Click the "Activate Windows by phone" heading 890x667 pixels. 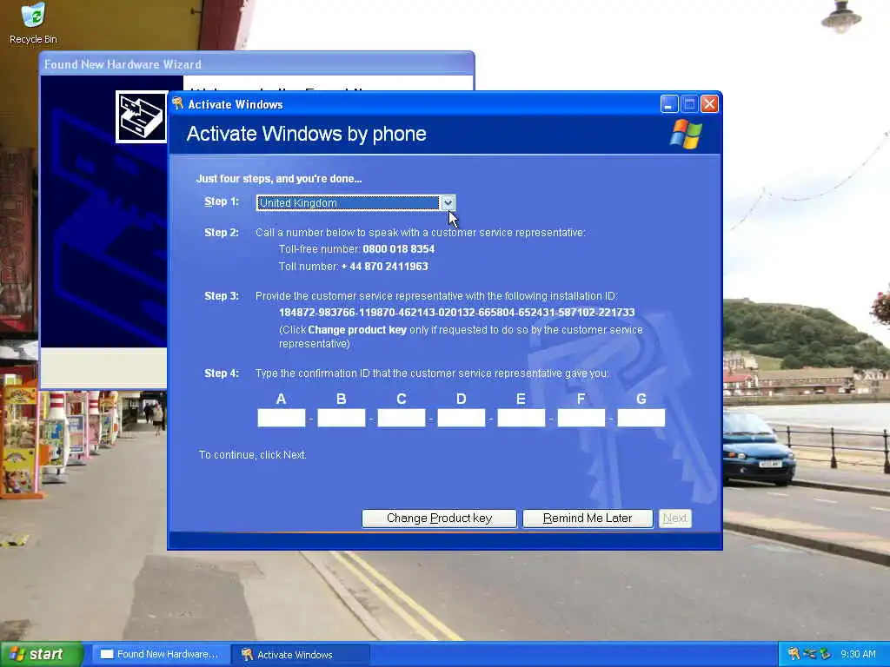point(307,134)
